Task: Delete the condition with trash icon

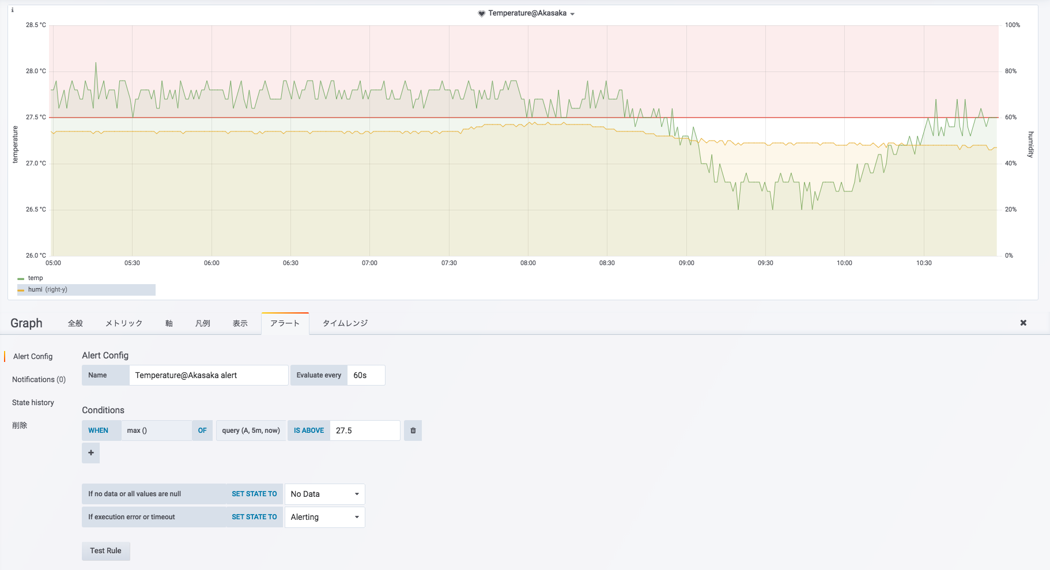Action: (413, 431)
